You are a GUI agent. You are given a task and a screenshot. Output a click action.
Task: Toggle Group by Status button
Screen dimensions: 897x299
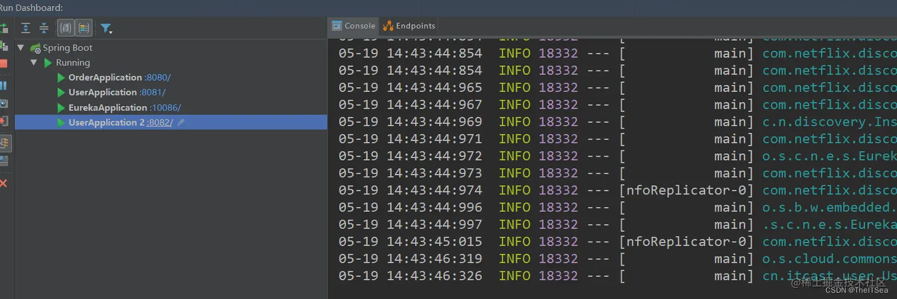(84, 28)
